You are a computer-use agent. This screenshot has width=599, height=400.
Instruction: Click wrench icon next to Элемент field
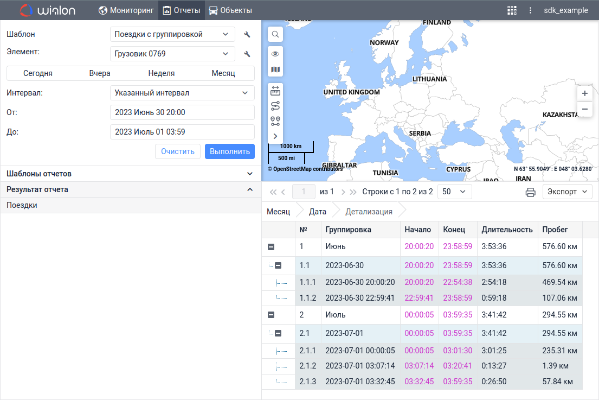pyautogui.click(x=247, y=54)
